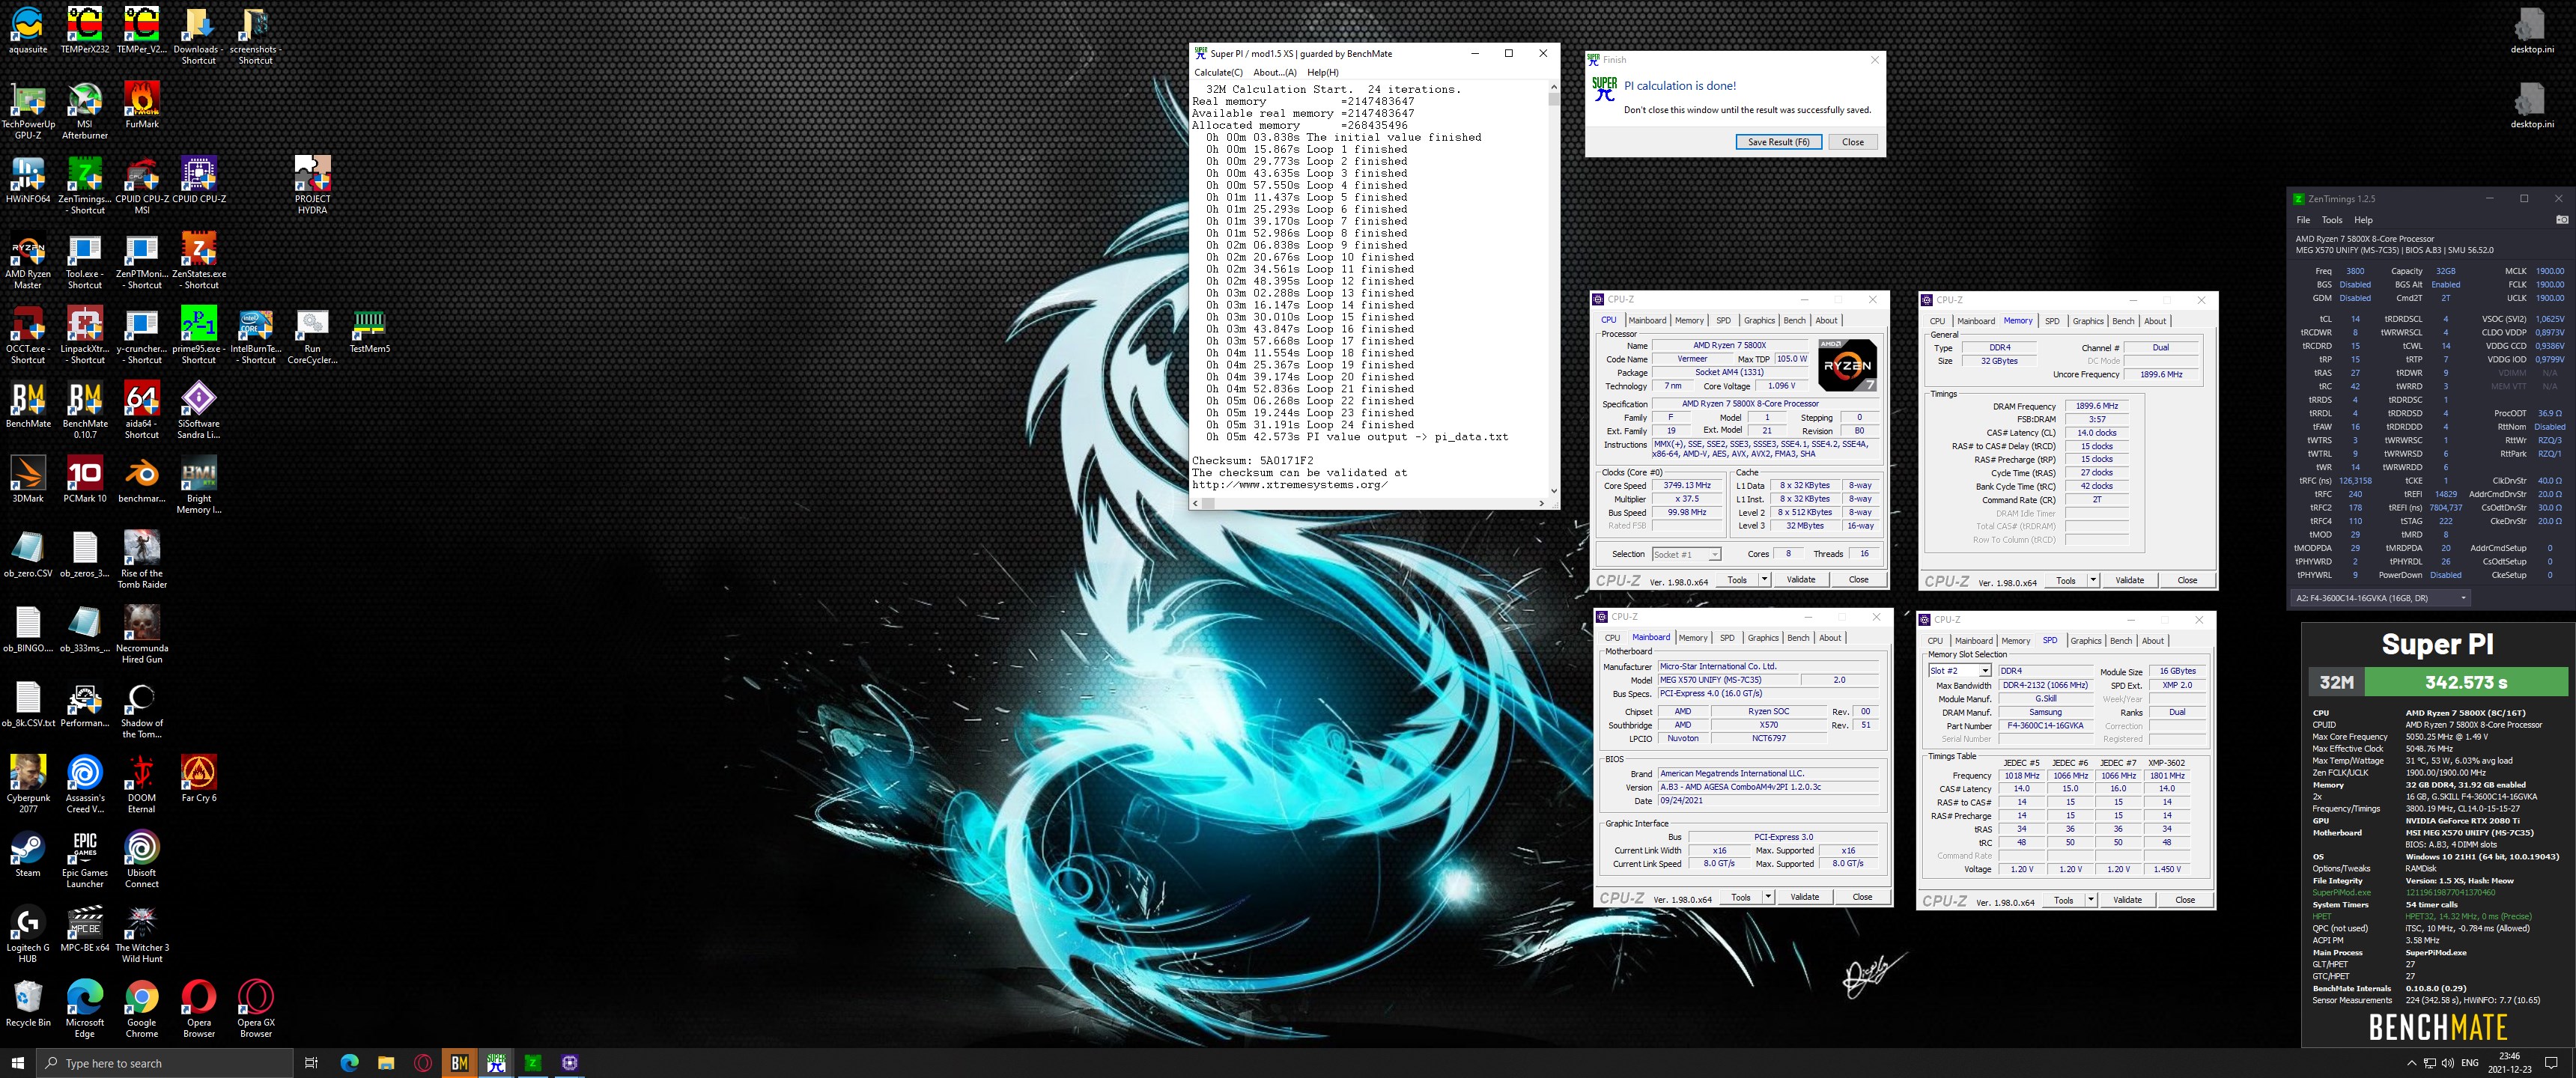Screen dimensions: 2576x1078
Task: Switch to About tab in CPU-Z SPD window
Action: pos(2153,641)
